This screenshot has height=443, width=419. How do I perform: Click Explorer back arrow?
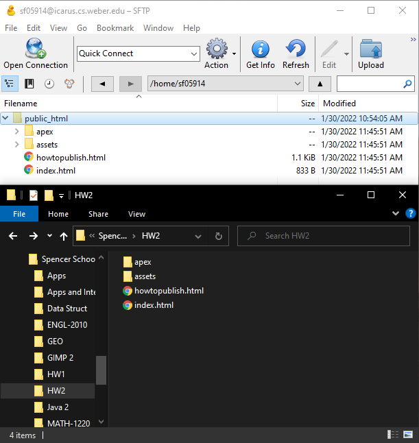(13, 236)
